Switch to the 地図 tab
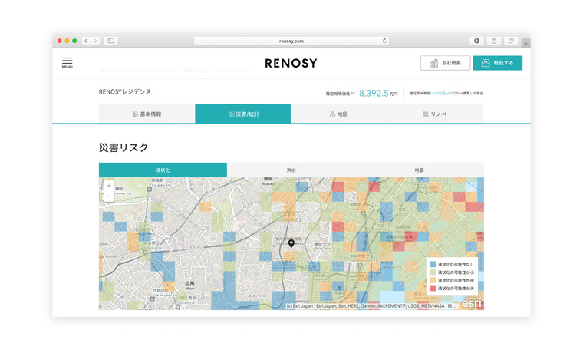Image resolution: width=583 pixels, height=350 pixels. tap(338, 114)
